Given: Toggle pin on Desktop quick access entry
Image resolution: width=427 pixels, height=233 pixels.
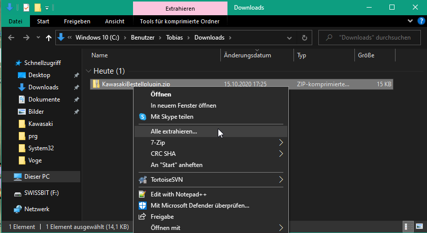Looking at the screenshot, I should 77,75.
